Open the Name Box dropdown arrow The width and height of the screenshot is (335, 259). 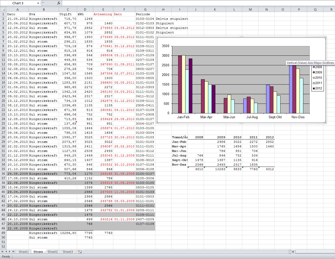point(38,3)
